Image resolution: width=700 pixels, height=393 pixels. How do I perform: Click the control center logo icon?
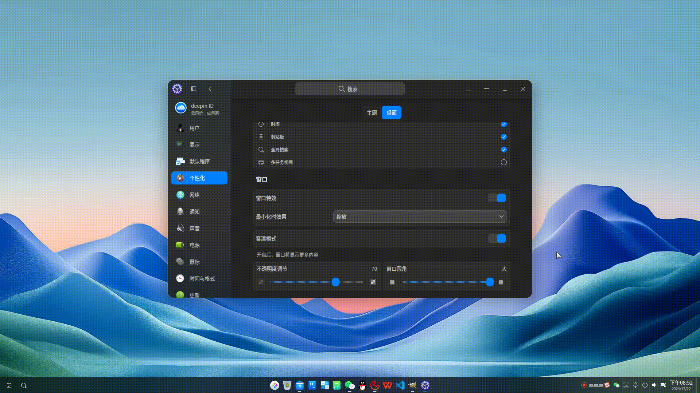coord(177,89)
